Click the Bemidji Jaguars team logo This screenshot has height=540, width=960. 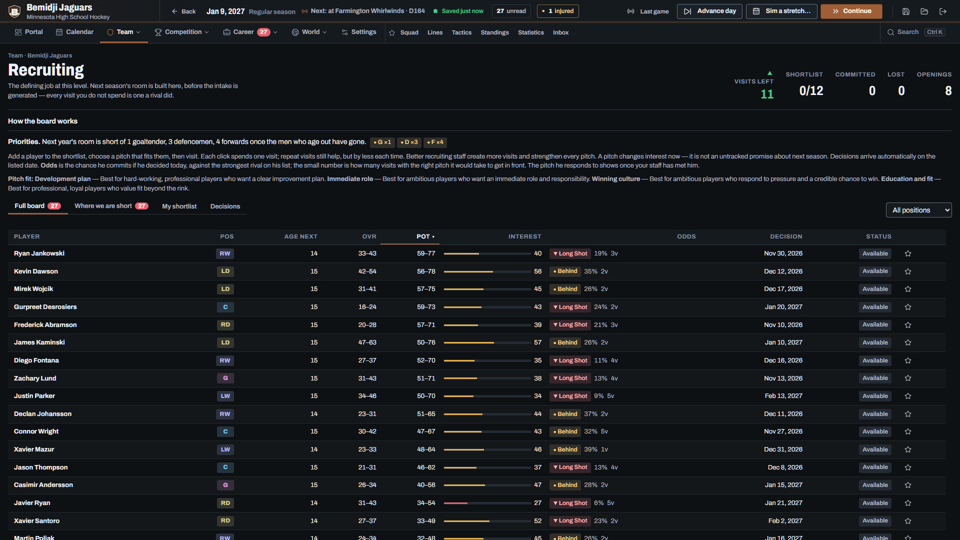pyautogui.click(x=14, y=11)
